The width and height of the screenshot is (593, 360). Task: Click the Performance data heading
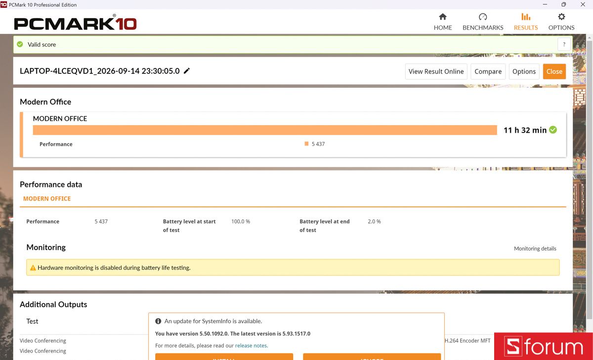tap(51, 184)
